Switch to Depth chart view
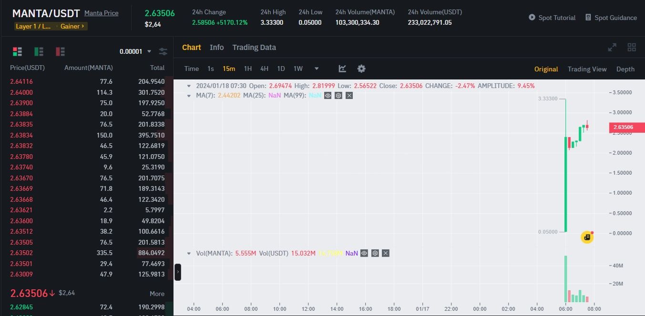This screenshot has width=645, height=316. [x=625, y=69]
